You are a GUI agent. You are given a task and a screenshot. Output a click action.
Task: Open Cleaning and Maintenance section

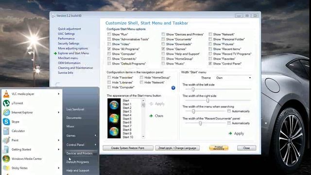75,68
